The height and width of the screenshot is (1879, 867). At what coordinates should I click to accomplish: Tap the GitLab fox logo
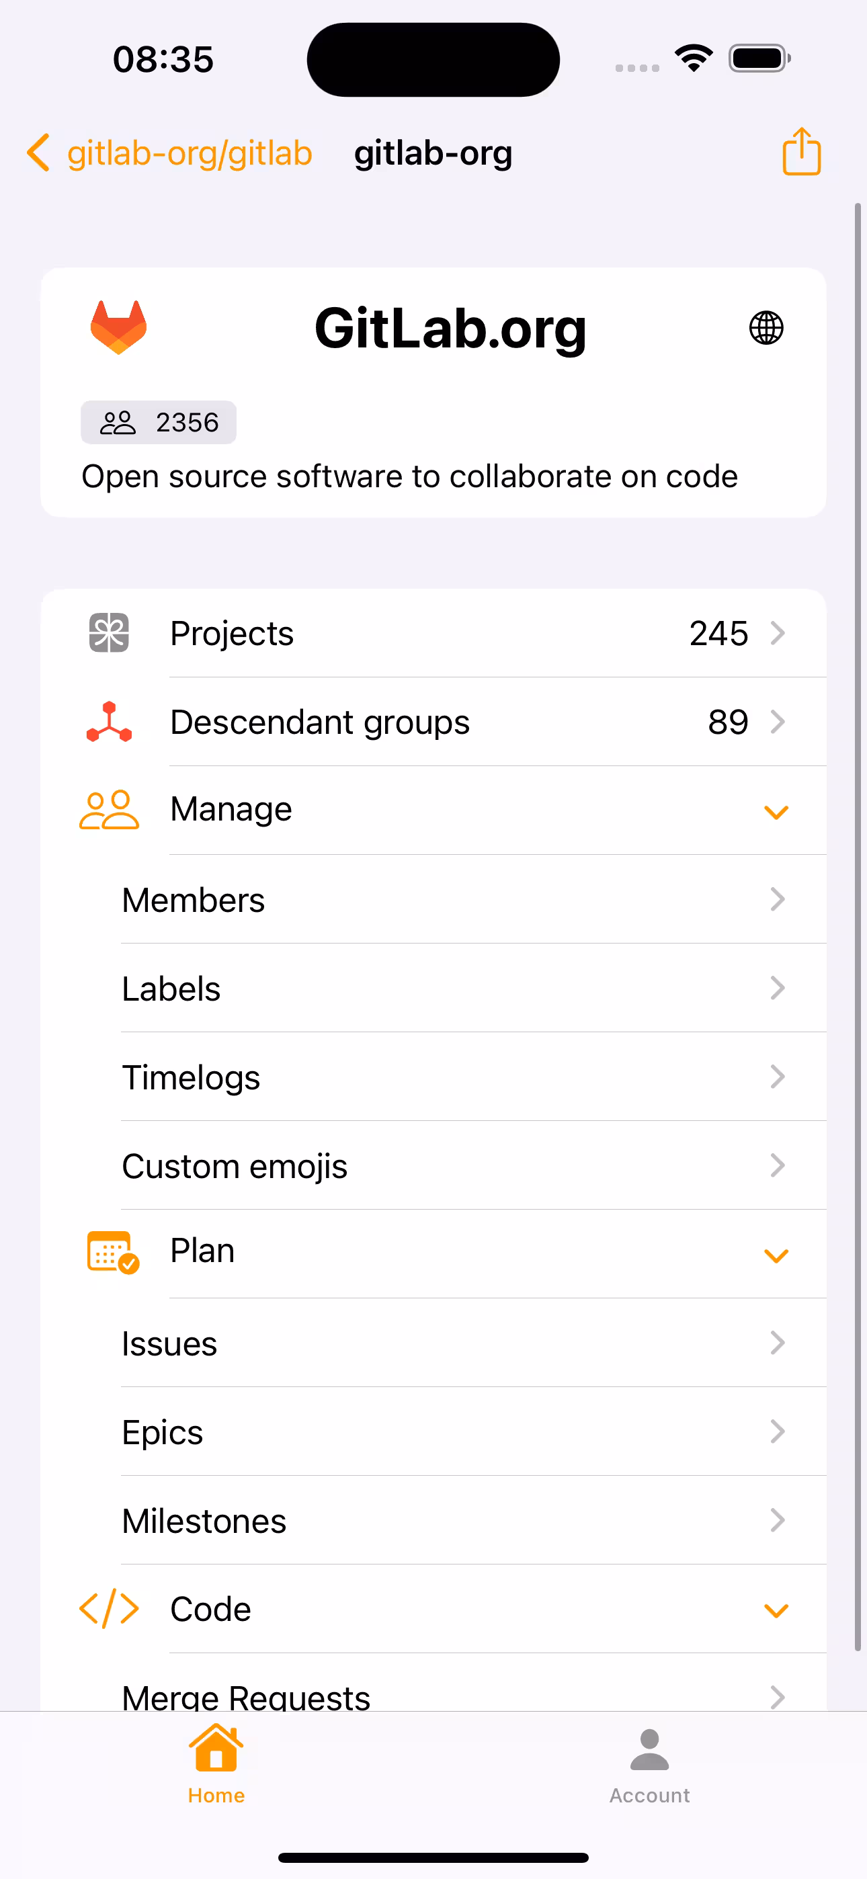tap(118, 327)
